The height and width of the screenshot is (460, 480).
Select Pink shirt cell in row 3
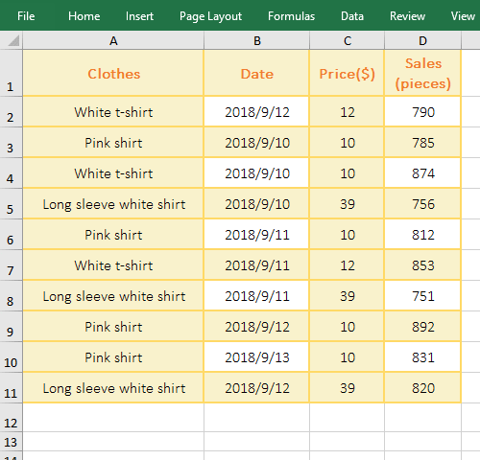point(113,143)
